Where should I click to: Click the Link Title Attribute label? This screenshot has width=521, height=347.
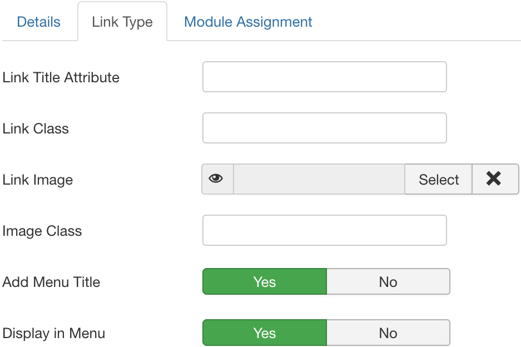point(61,77)
